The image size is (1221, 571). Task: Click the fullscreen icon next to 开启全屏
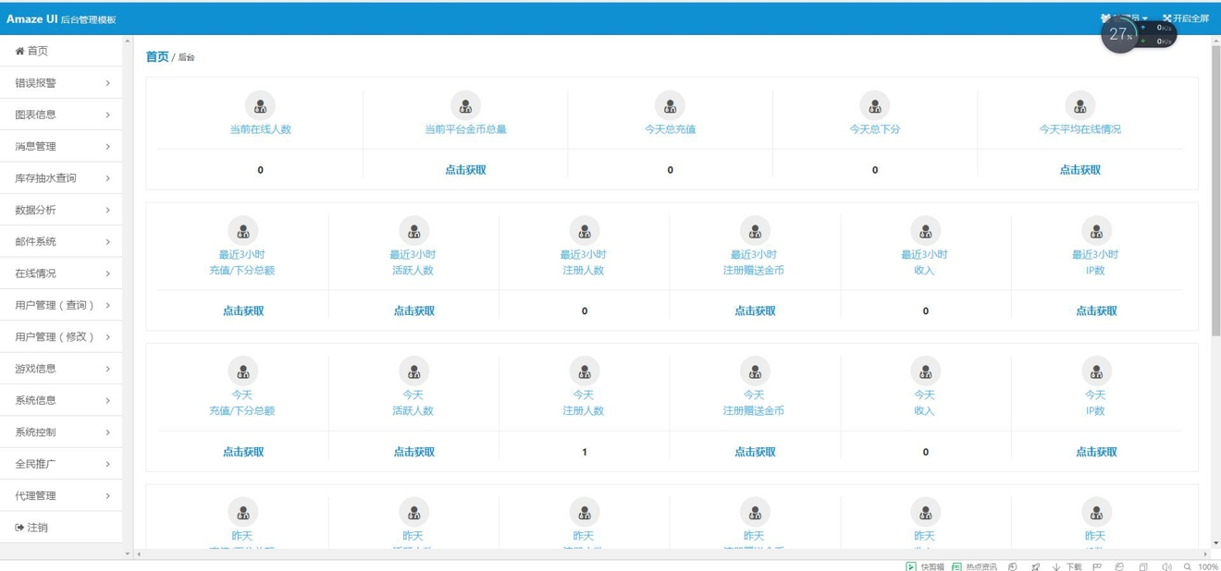coord(1169,18)
